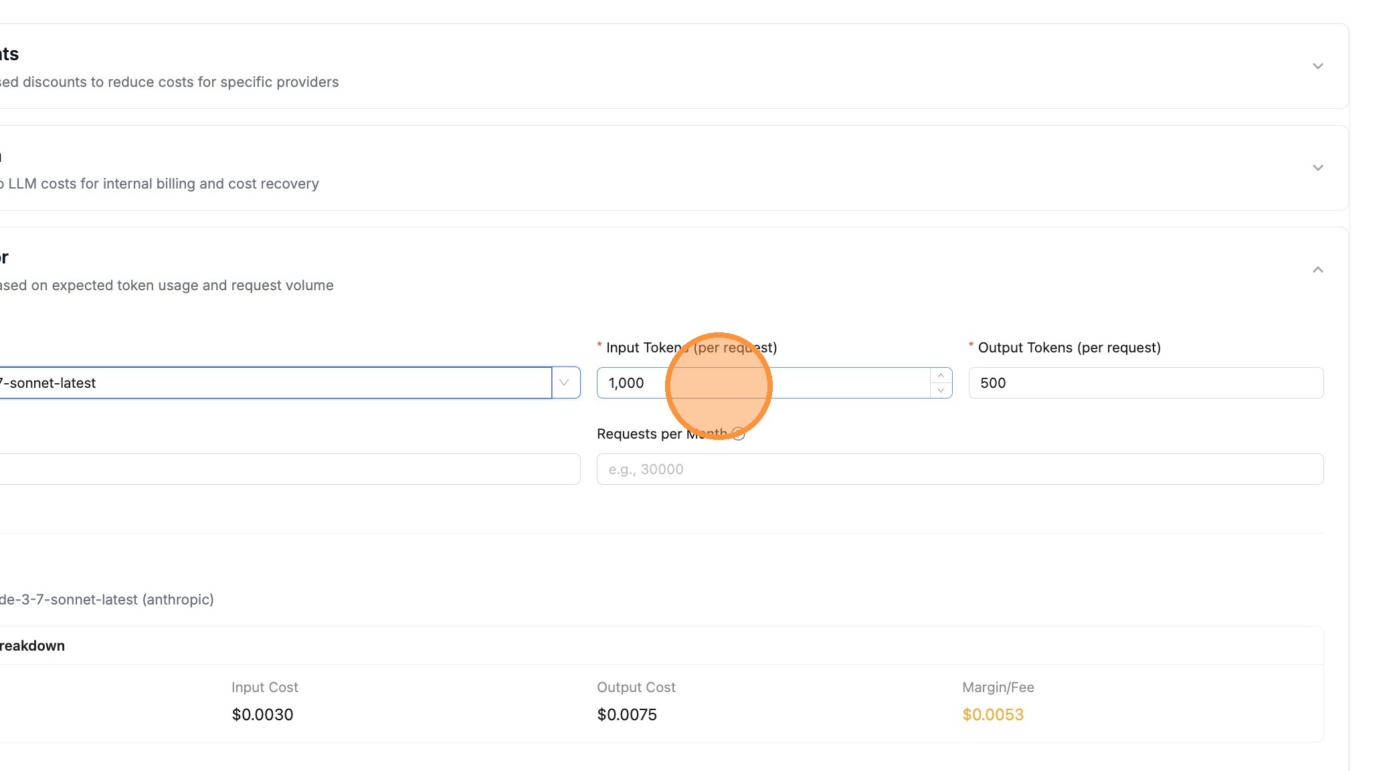Click the anthropic model name label
Image resolution: width=1381 pixels, height=771 pixels.
click(x=107, y=599)
